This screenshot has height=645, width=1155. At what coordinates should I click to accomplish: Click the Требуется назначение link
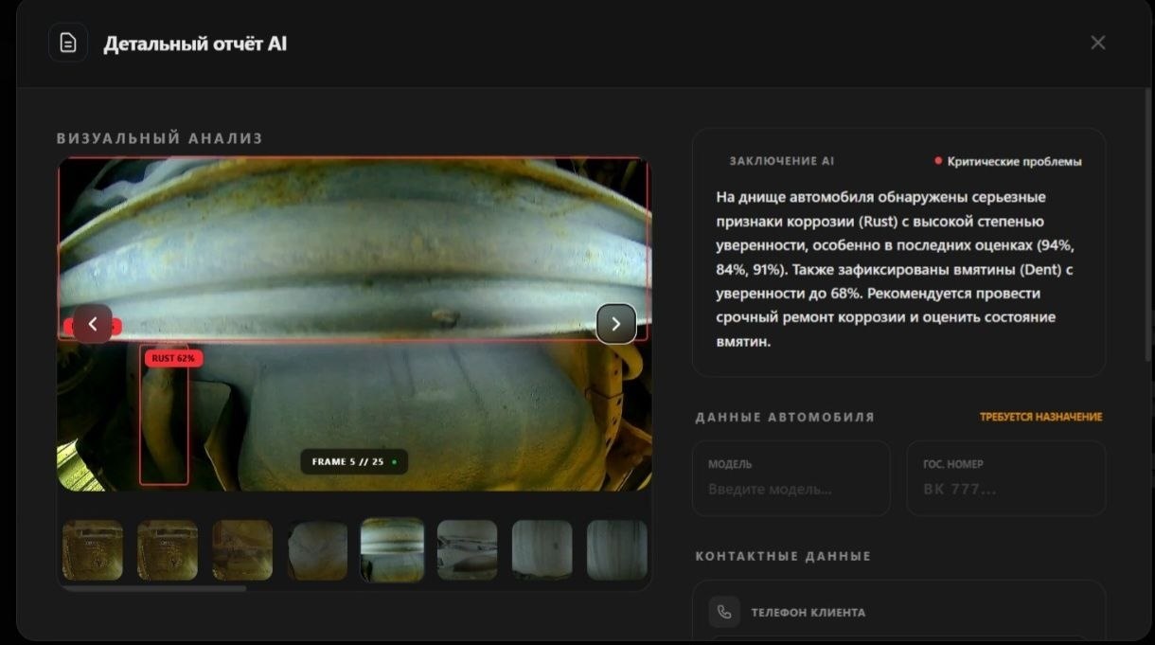(x=1040, y=417)
